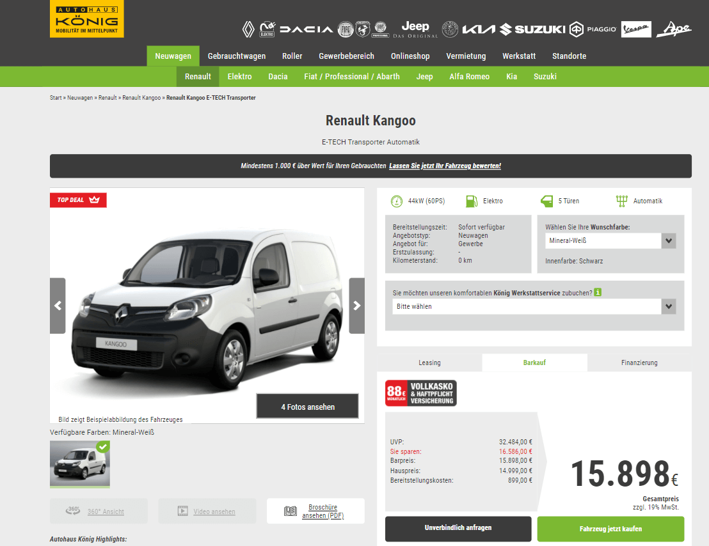The image size is (709, 546).
Task: Open Fiat / Professional / Abarth submenu
Action: (352, 76)
